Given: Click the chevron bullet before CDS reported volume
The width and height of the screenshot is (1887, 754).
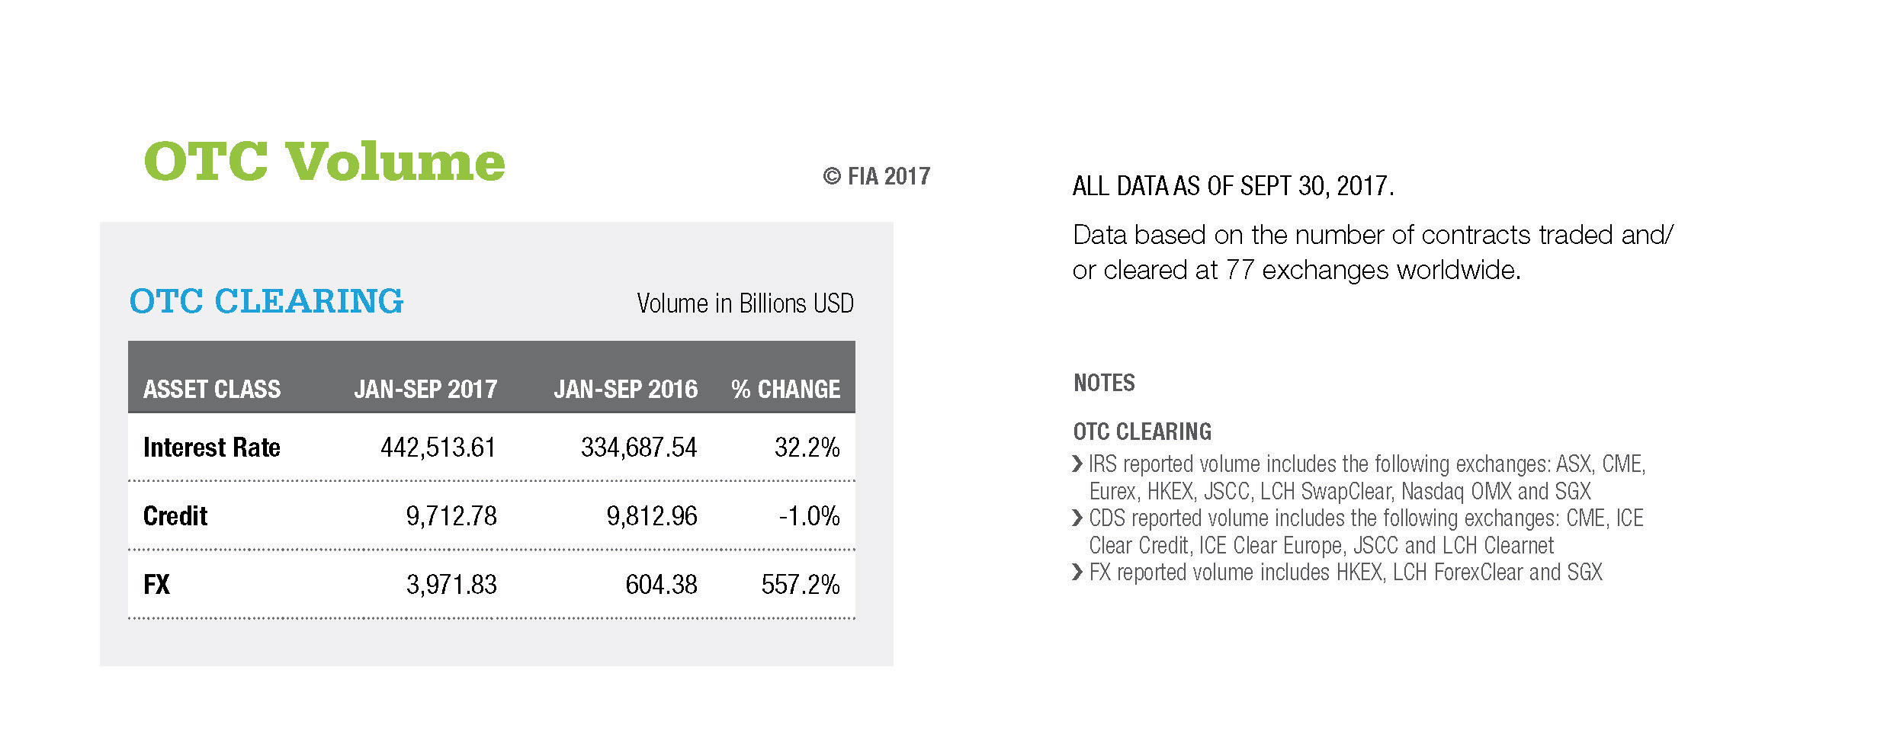Looking at the screenshot, I should pos(1077,518).
